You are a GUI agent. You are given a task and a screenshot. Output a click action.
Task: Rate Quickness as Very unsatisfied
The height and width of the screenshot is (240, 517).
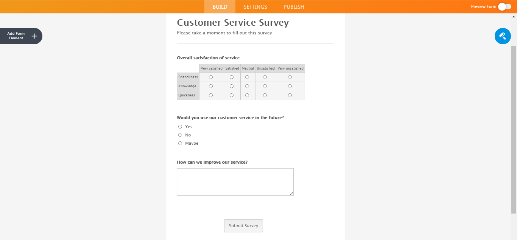coord(290,95)
